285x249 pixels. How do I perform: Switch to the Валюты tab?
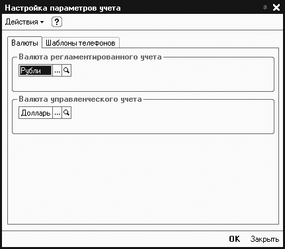click(24, 42)
